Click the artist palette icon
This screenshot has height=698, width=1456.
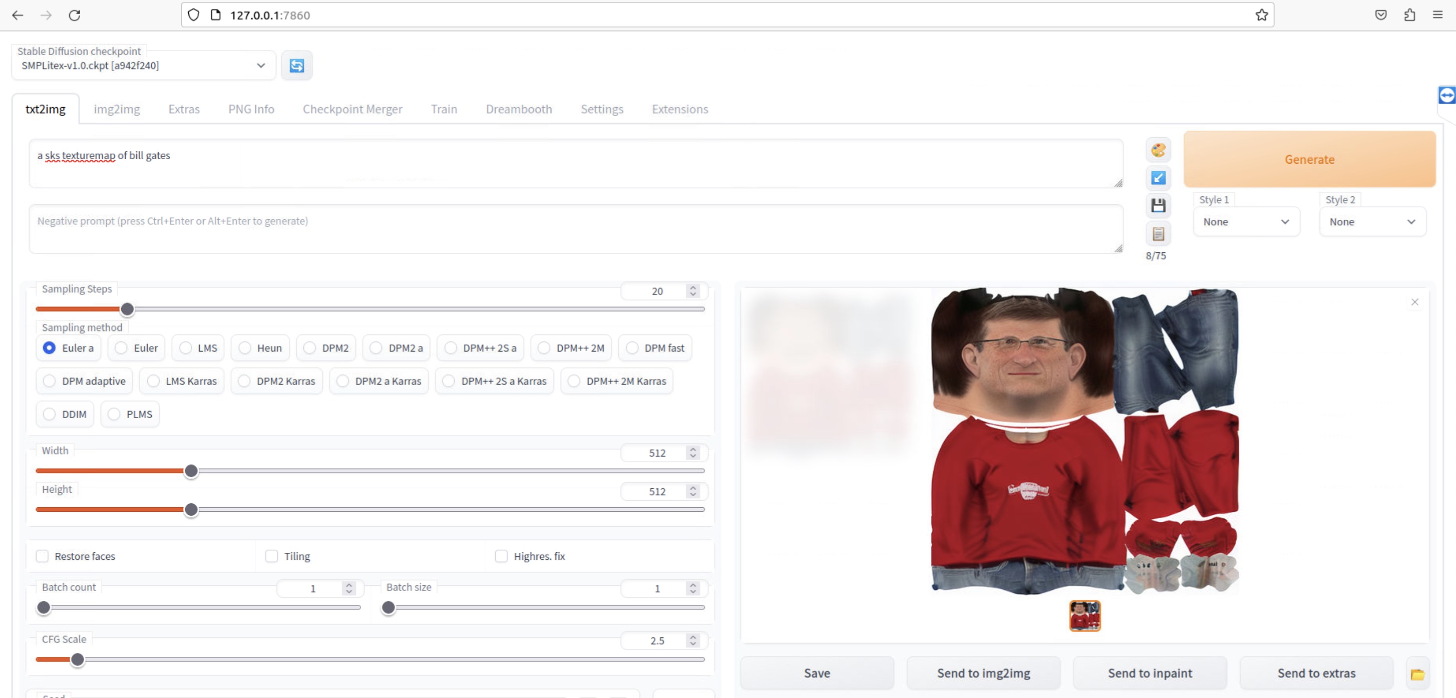1158,150
